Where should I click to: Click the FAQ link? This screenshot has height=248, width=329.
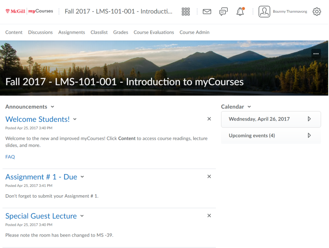(x=10, y=157)
